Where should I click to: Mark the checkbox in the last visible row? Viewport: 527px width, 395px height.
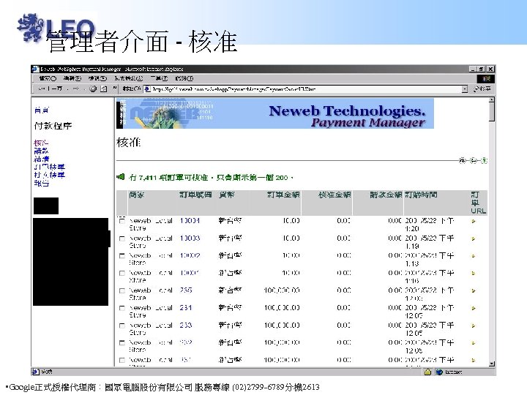(x=122, y=360)
